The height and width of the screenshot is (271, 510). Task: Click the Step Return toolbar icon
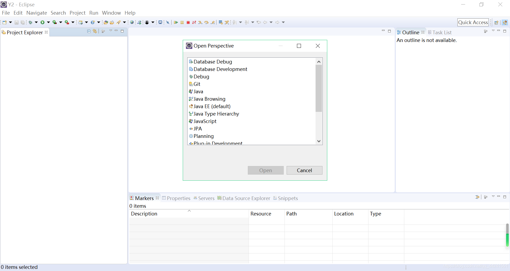click(x=213, y=22)
